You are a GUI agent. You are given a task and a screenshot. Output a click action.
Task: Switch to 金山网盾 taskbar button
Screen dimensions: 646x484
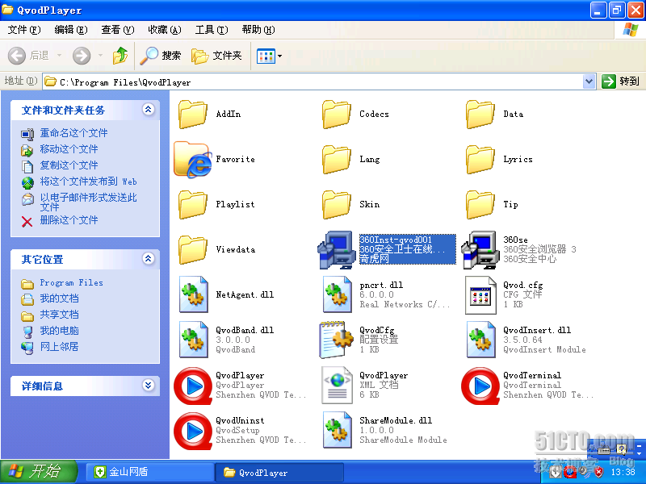click(x=149, y=472)
